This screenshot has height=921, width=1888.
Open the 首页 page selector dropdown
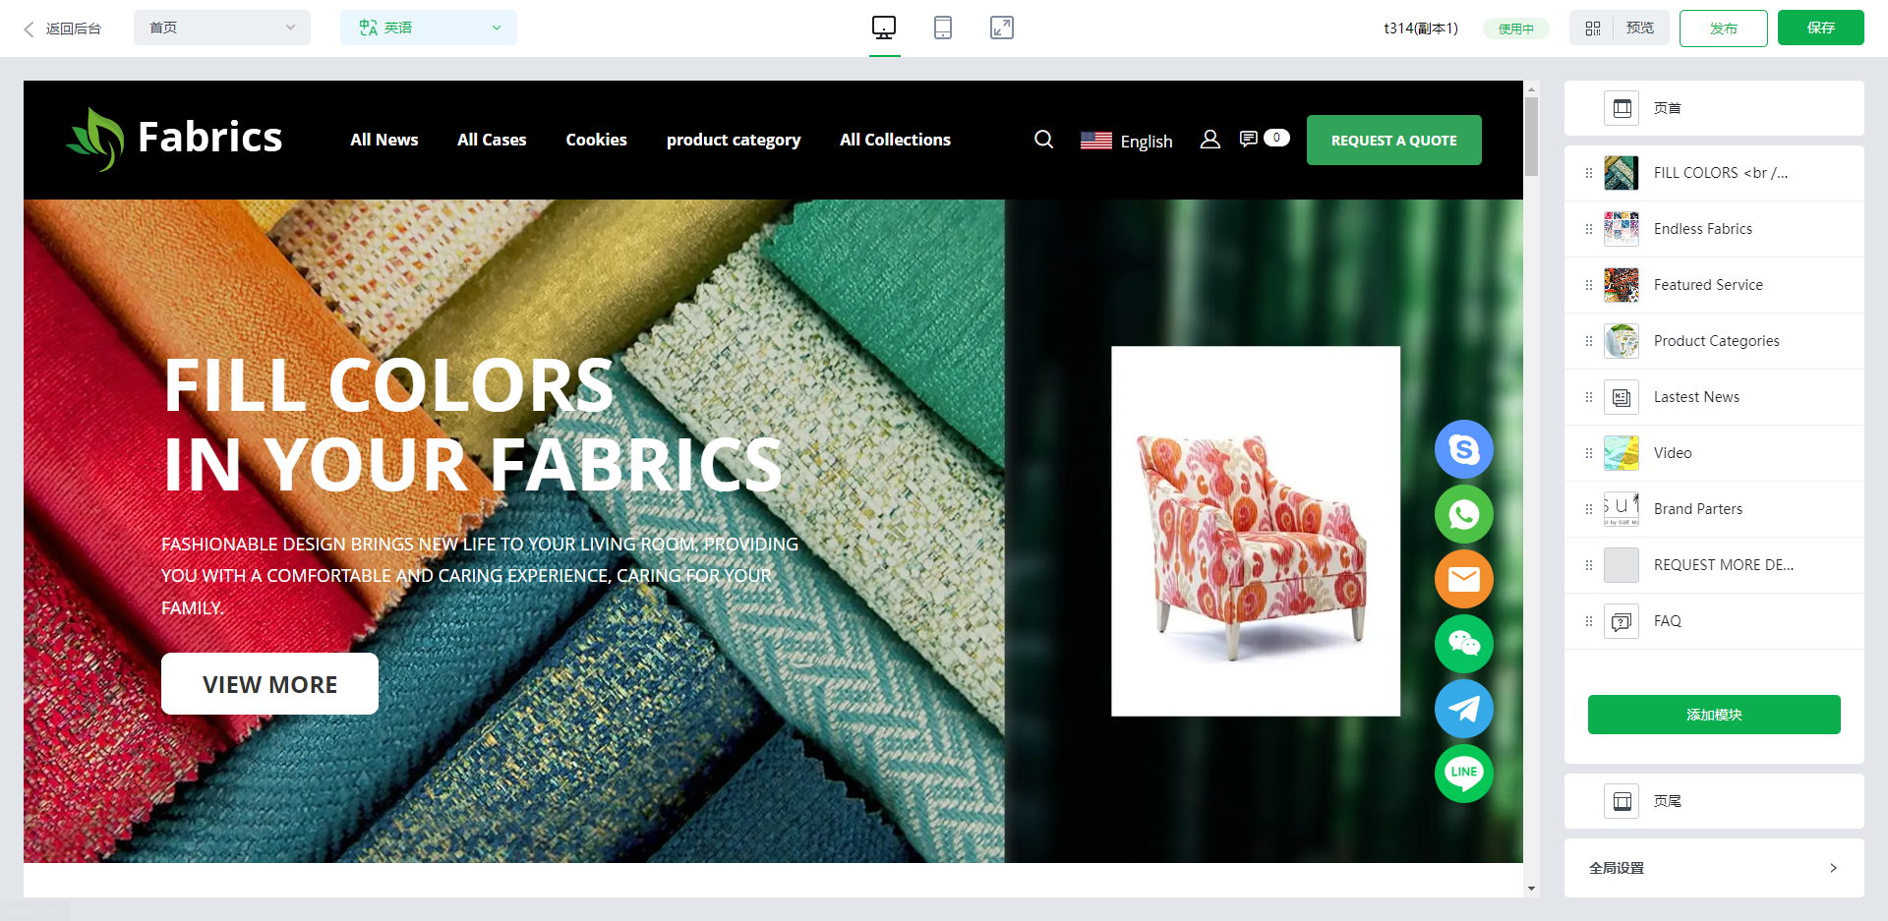[x=222, y=28]
